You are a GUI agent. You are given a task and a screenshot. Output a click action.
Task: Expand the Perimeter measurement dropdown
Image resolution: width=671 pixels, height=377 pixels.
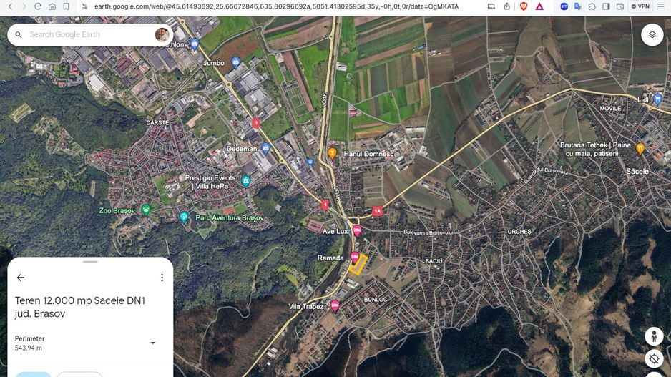(152, 343)
